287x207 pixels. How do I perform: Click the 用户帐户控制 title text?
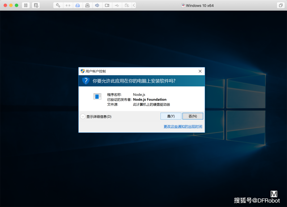pyautogui.click(x=96, y=71)
